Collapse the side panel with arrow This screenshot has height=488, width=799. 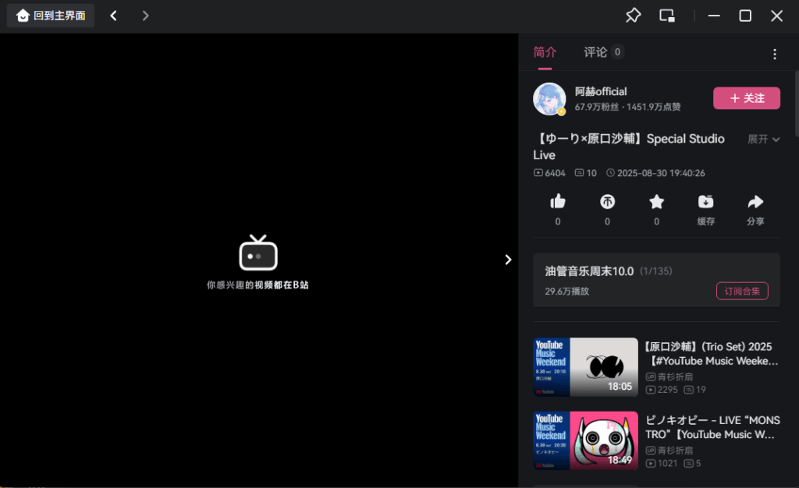pyautogui.click(x=508, y=260)
